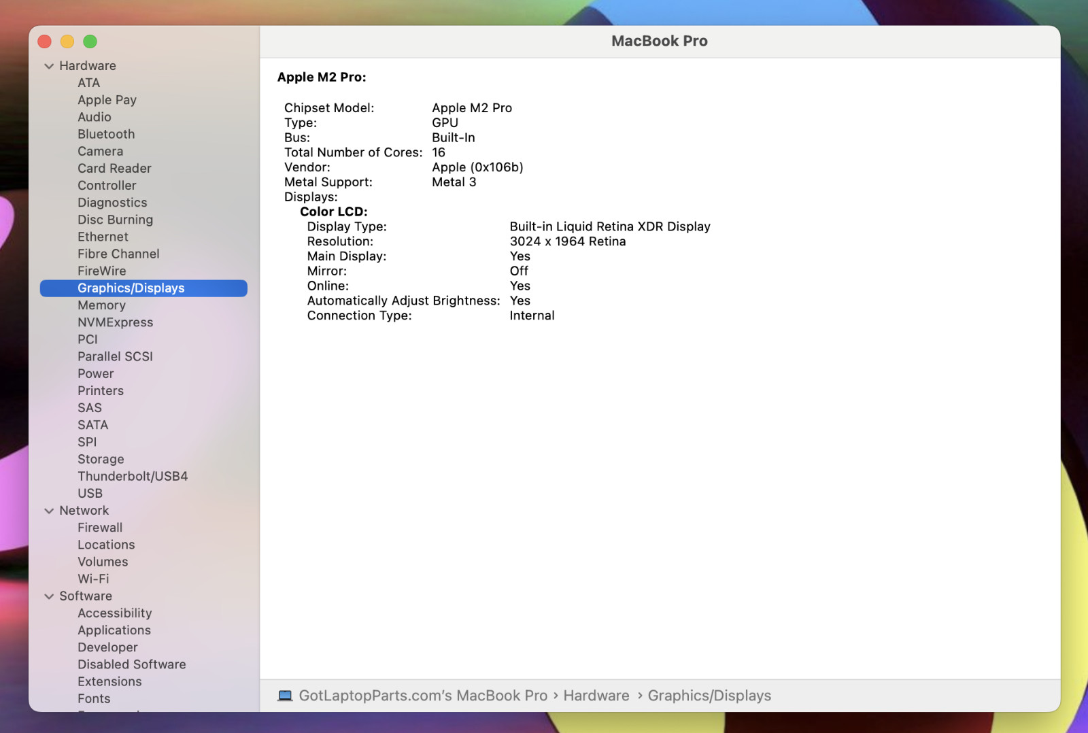Click the Total Number of Cores label

coord(353,152)
